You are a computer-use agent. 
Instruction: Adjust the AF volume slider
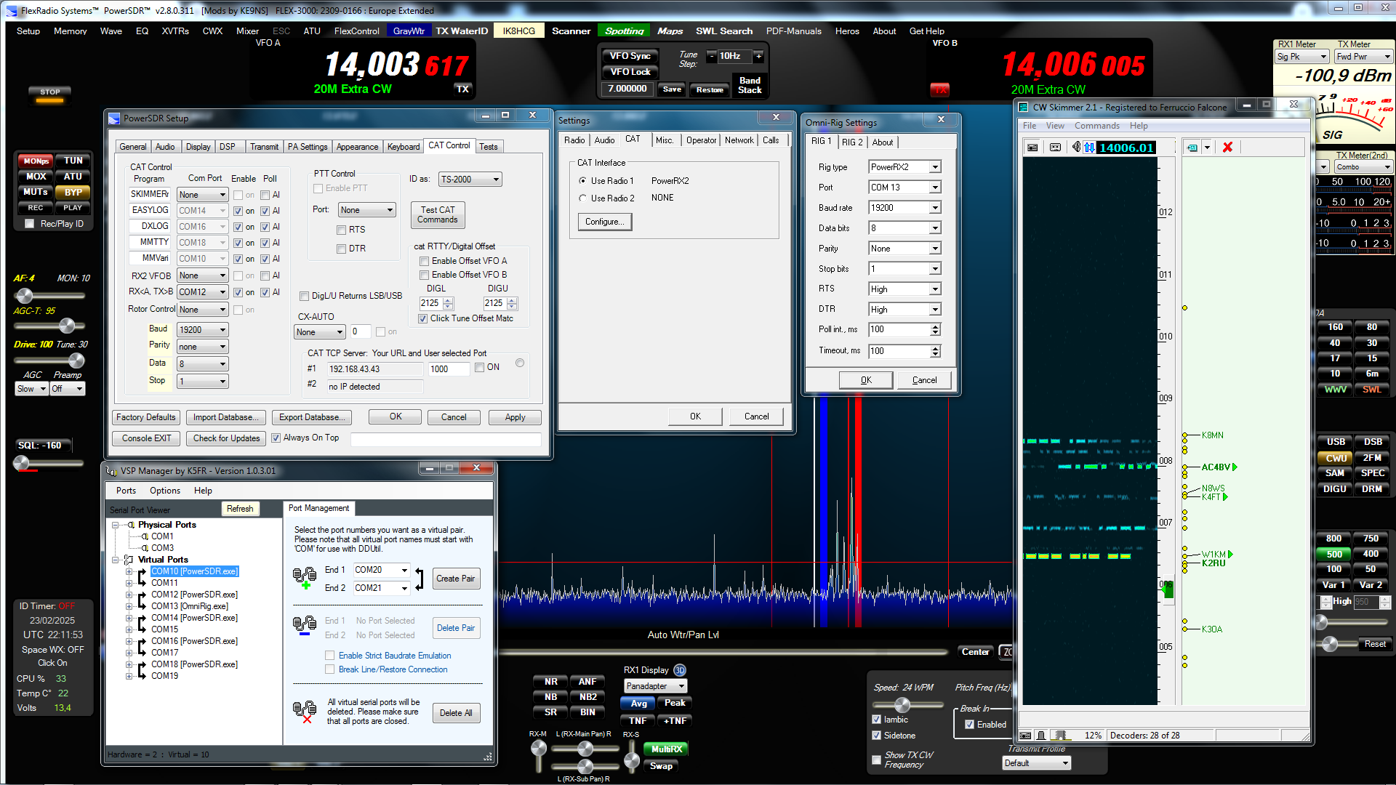(25, 296)
